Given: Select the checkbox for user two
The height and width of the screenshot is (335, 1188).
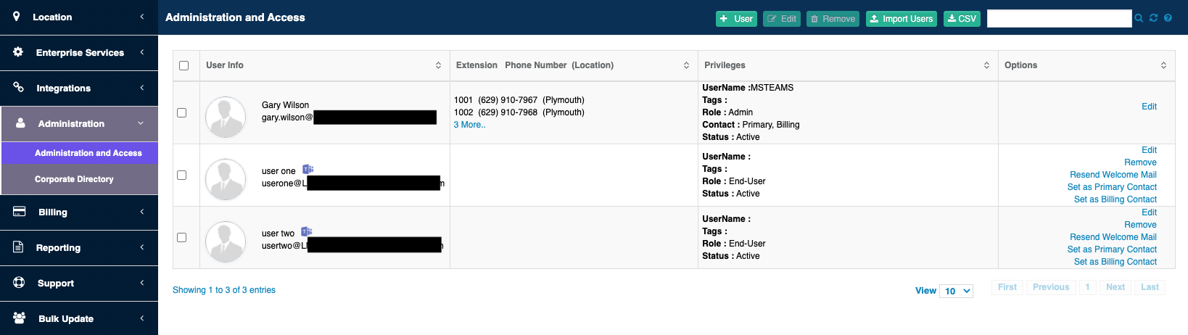Looking at the screenshot, I should pyautogui.click(x=182, y=238).
